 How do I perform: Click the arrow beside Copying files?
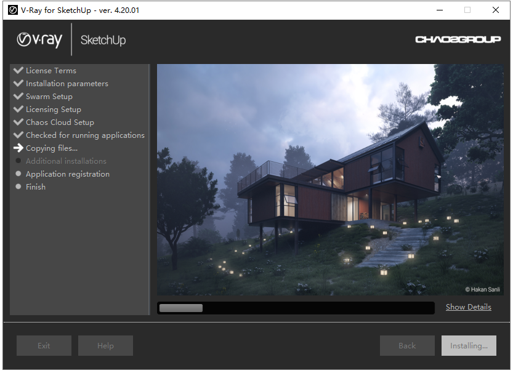click(18, 148)
